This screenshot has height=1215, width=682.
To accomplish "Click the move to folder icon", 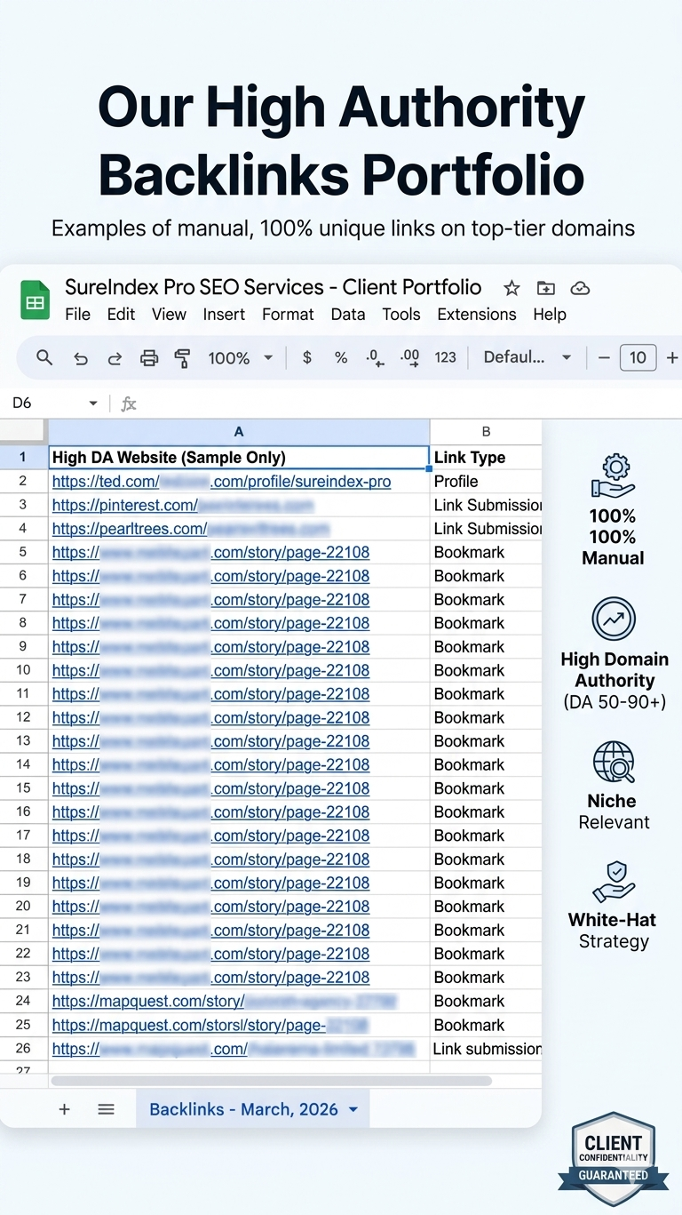I will coord(546,288).
